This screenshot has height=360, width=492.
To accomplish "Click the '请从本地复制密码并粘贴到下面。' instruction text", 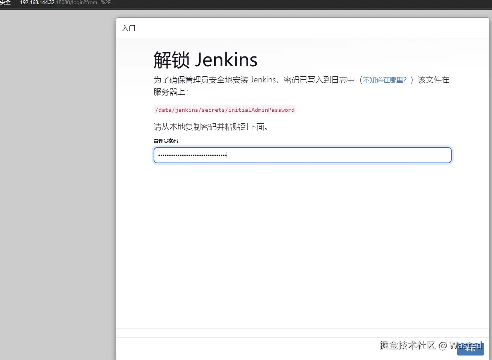I will (211, 127).
